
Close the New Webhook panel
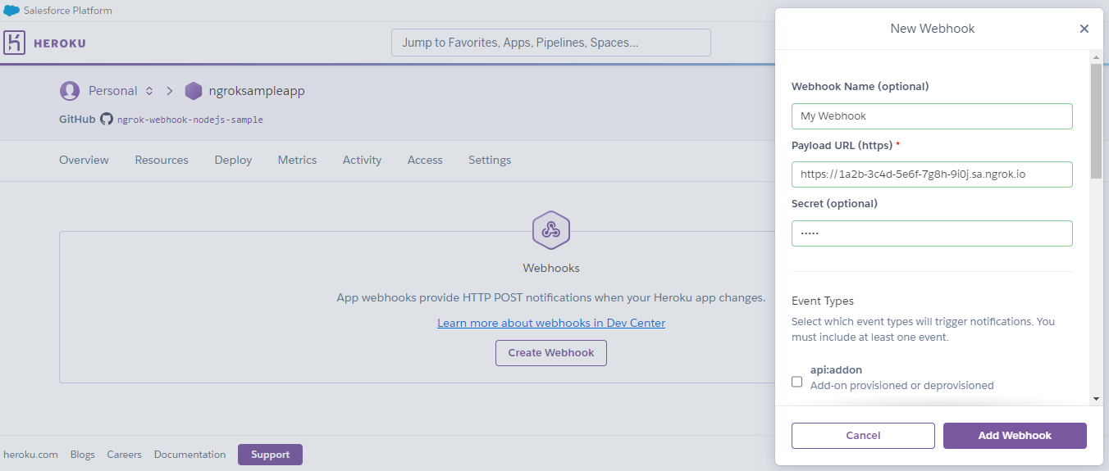pos(1084,29)
